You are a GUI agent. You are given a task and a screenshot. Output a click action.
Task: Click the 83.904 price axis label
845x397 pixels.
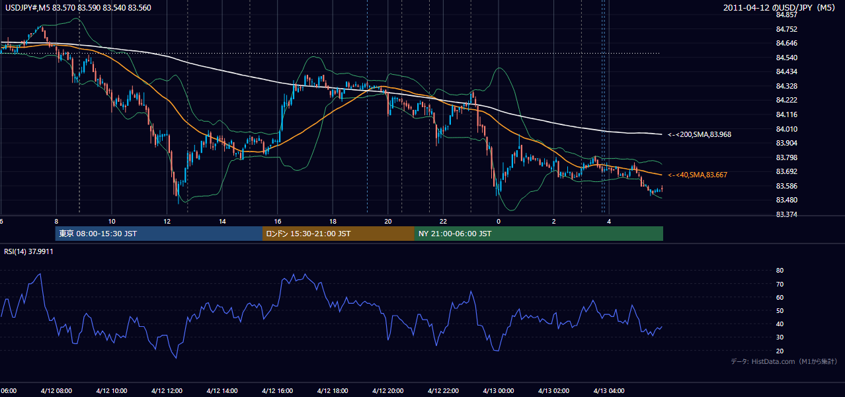pyautogui.click(x=786, y=143)
